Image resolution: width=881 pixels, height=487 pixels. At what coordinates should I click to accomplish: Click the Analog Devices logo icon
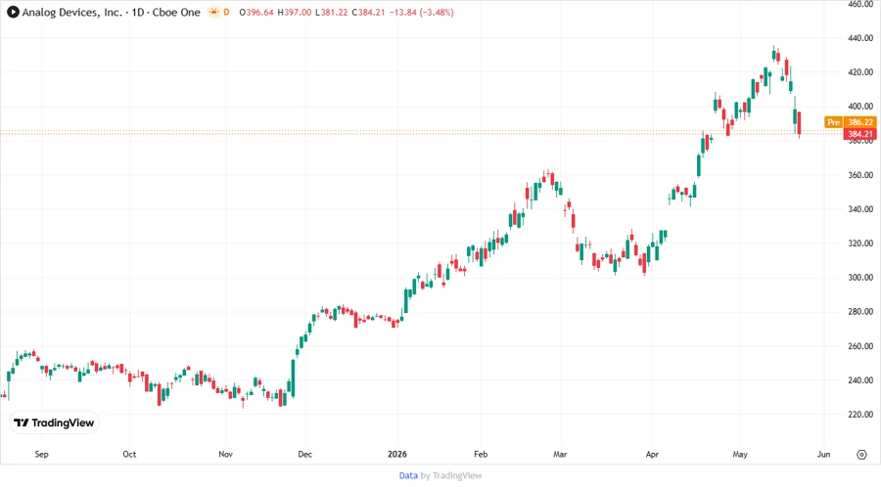pyautogui.click(x=13, y=12)
